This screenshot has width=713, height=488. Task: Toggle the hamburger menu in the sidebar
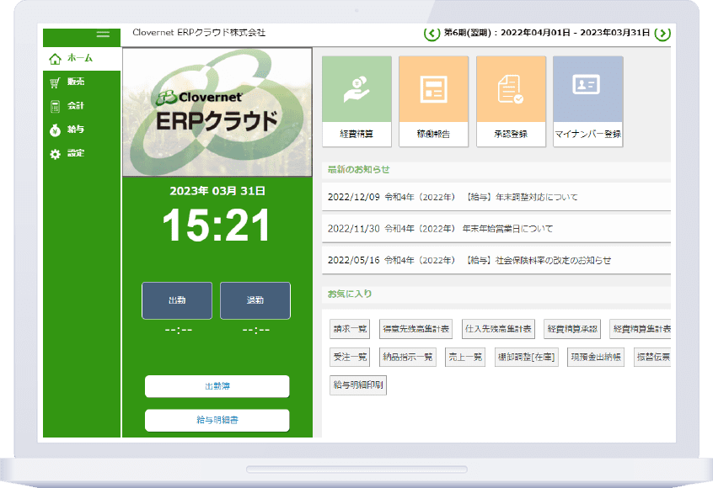pyautogui.click(x=103, y=34)
